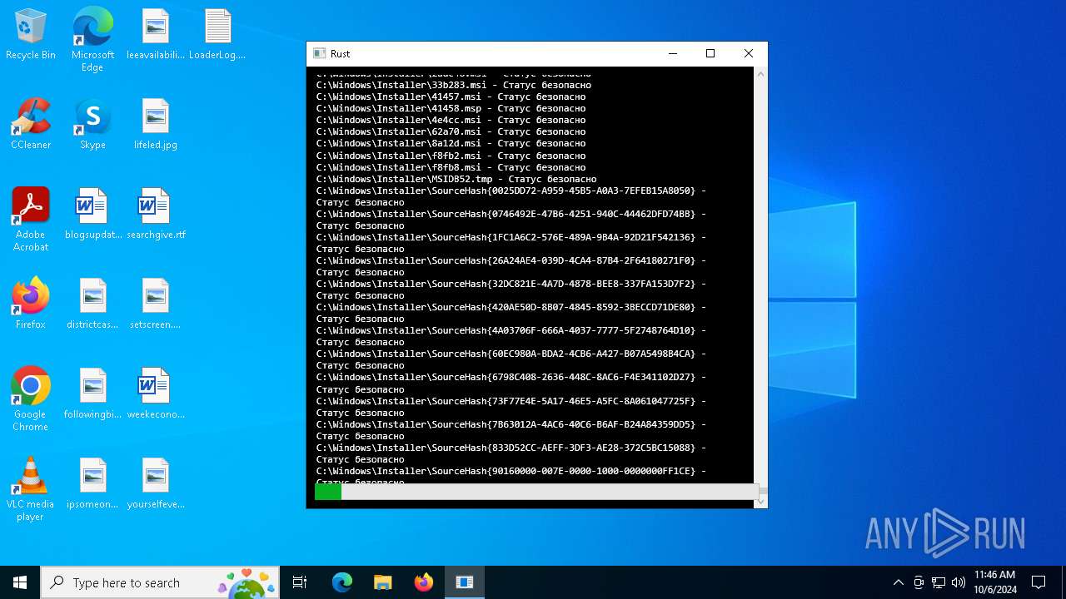Open Skype desktop shortcut
Image resolution: width=1066 pixels, height=599 pixels.
point(92,125)
